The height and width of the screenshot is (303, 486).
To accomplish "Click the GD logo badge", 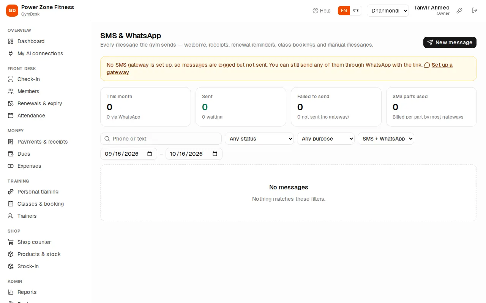I will pyautogui.click(x=12, y=11).
